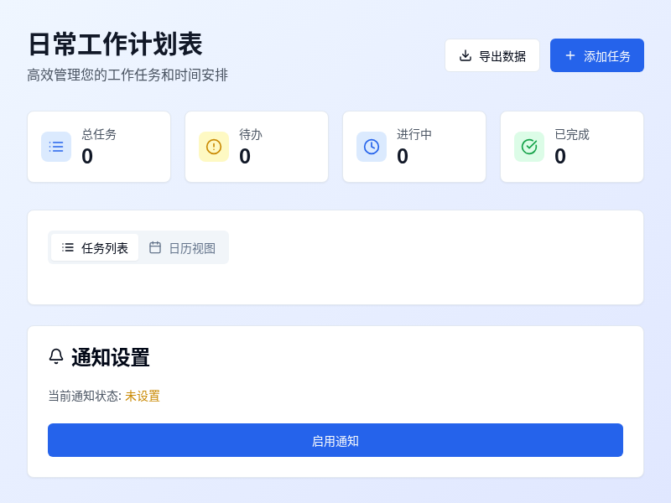This screenshot has height=503, width=671.
Task: Click the 待办 label
Action: point(251,135)
